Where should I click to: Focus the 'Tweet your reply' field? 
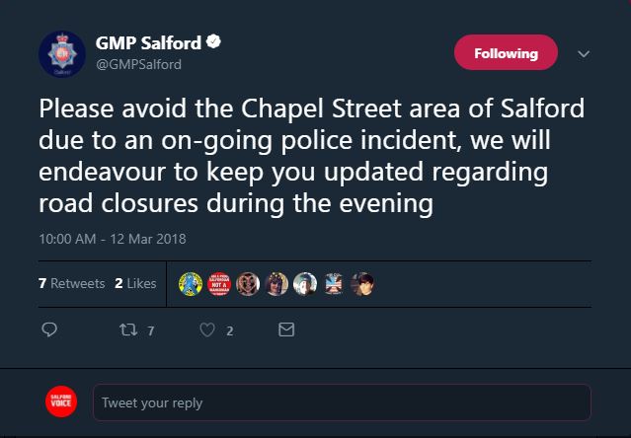tap(341, 402)
